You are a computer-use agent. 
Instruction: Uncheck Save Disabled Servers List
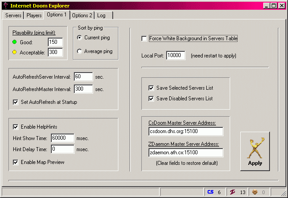click(x=151, y=99)
